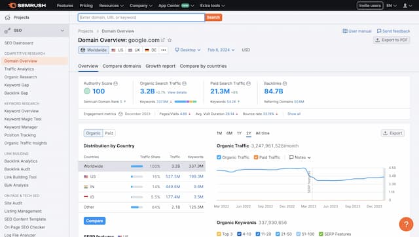
Task: Select US flag database
Action: point(113,50)
